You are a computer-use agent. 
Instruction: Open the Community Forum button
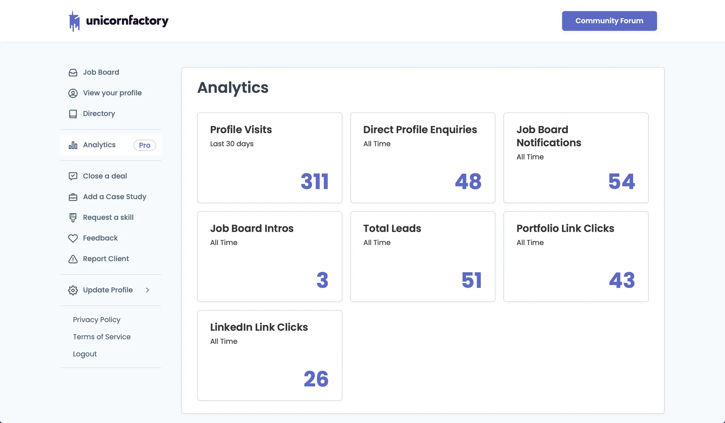(609, 21)
